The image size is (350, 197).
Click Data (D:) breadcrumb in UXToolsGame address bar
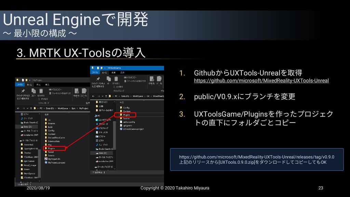click(x=125, y=96)
